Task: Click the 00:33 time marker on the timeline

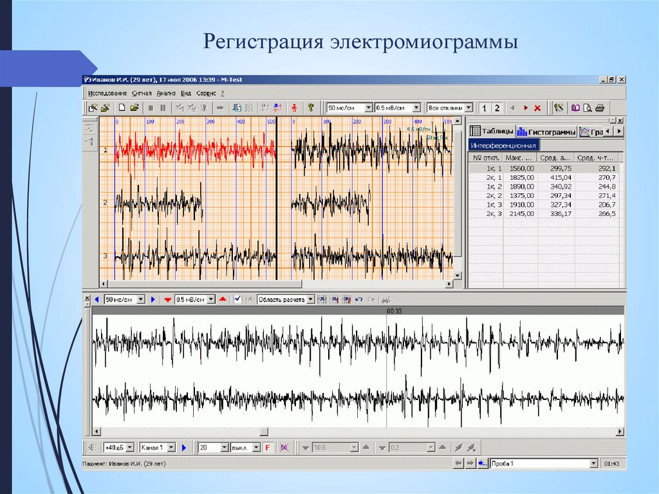Action: tap(394, 311)
